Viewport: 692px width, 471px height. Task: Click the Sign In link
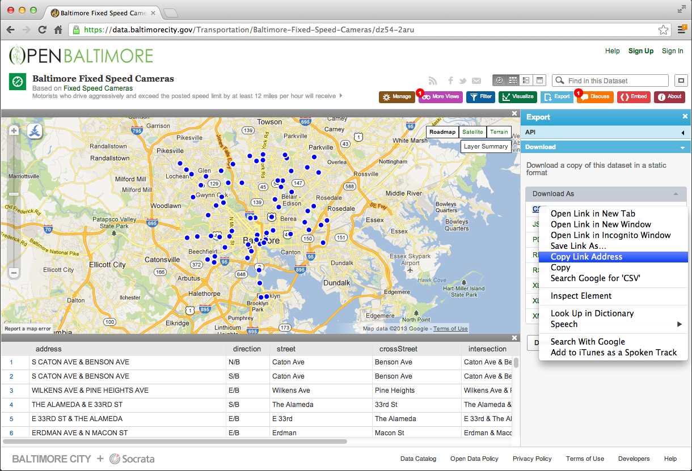tap(673, 51)
